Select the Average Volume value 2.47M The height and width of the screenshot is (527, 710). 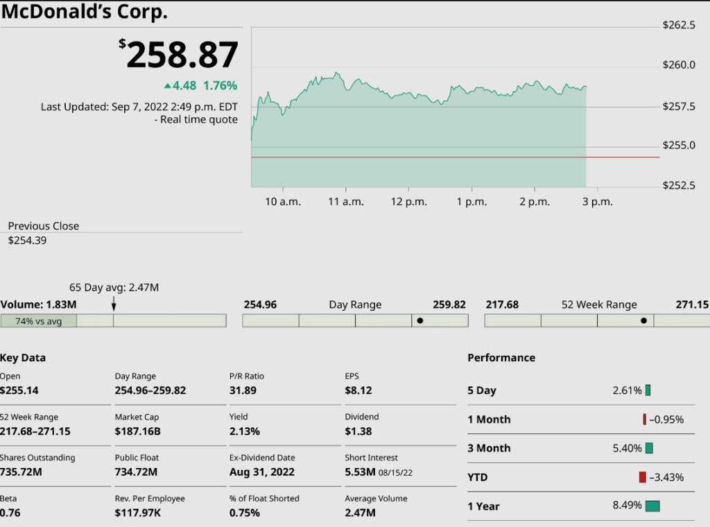pyautogui.click(x=360, y=513)
